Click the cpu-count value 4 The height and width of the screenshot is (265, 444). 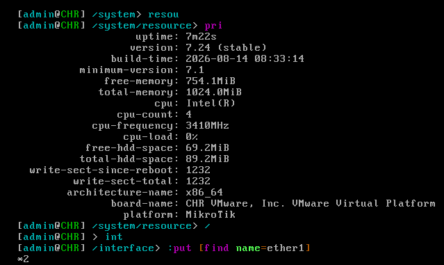click(x=188, y=114)
